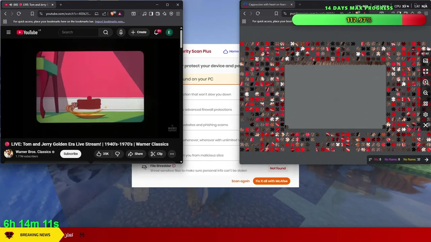Open the Home link in McAfee window
Image resolution: width=431 pixels, height=242 pixels.
[231, 51]
